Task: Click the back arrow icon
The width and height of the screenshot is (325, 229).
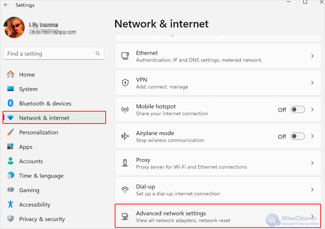Action: point(6,5)
